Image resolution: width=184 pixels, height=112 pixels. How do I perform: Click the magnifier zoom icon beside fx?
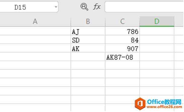point(84,7)
